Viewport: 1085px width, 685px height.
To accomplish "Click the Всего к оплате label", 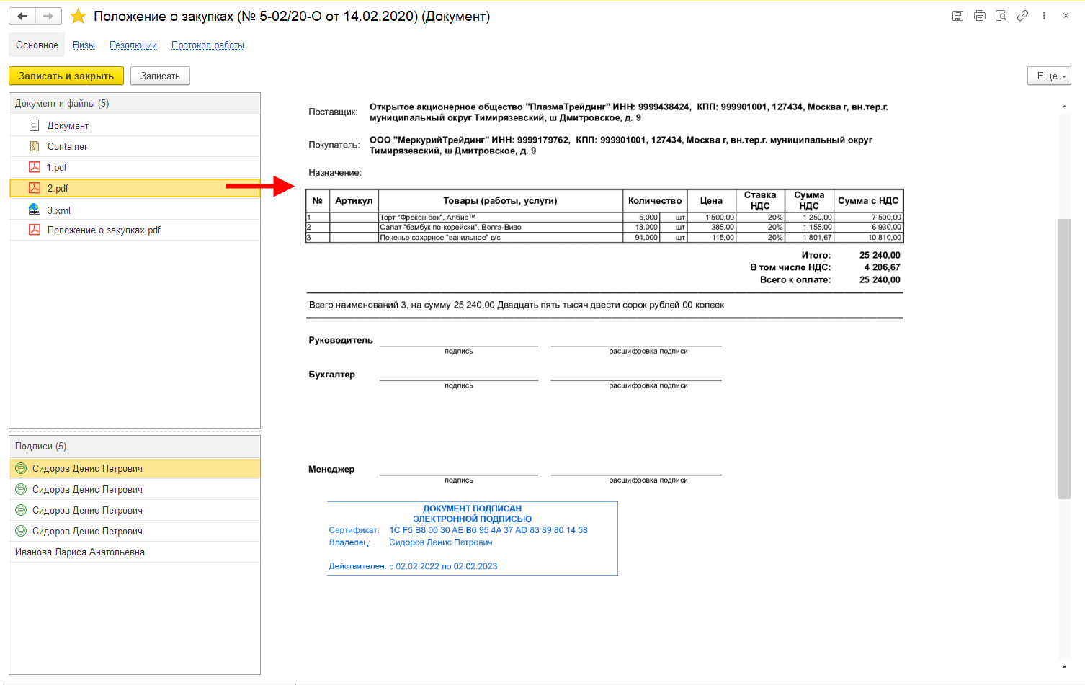I will [795, 279].
